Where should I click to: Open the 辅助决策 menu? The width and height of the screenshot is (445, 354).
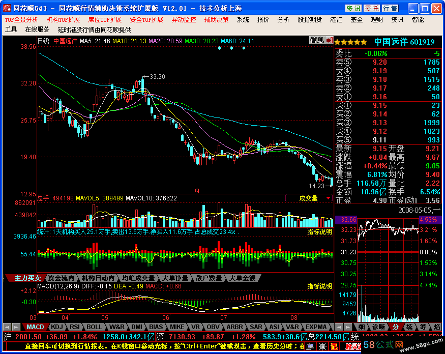click(216, 20)
